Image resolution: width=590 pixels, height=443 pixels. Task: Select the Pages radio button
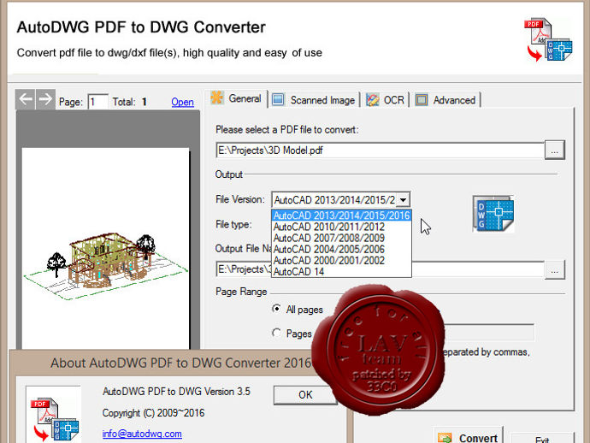tap(276, 333)
